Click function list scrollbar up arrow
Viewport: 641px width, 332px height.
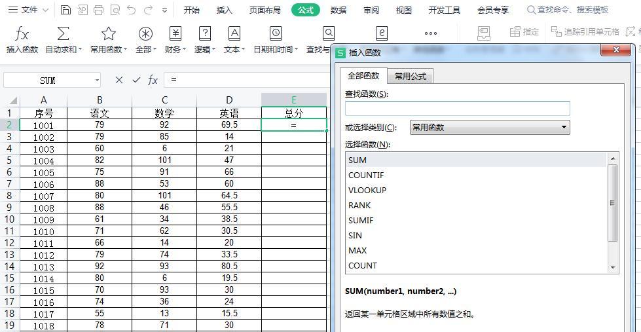click(x=613, y=158)
